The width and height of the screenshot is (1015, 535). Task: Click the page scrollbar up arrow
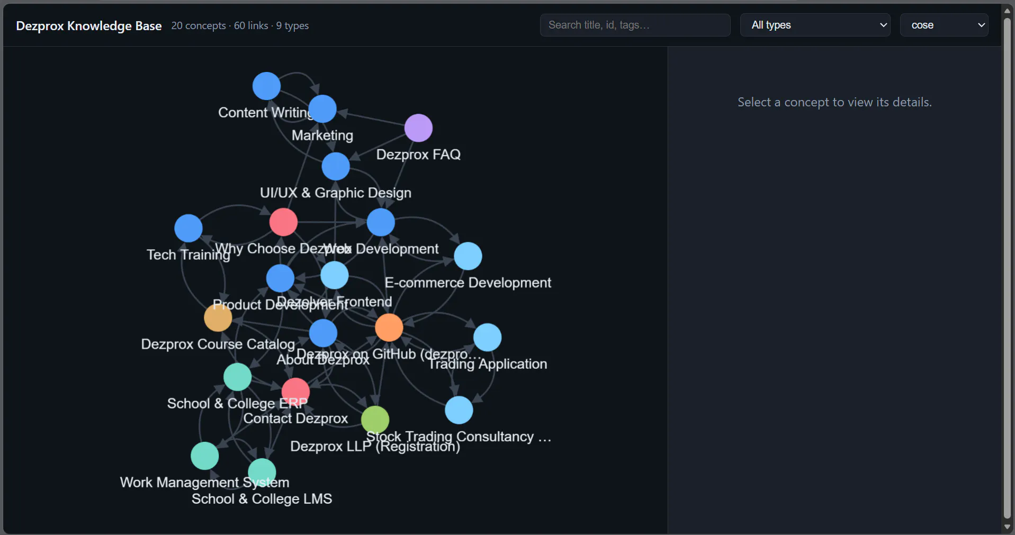(x=1008, y=11)
